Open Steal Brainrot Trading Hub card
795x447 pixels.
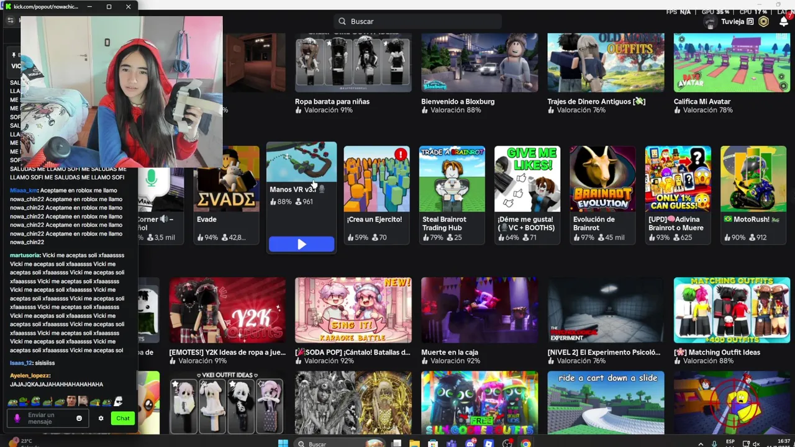(x=452, y=194)
